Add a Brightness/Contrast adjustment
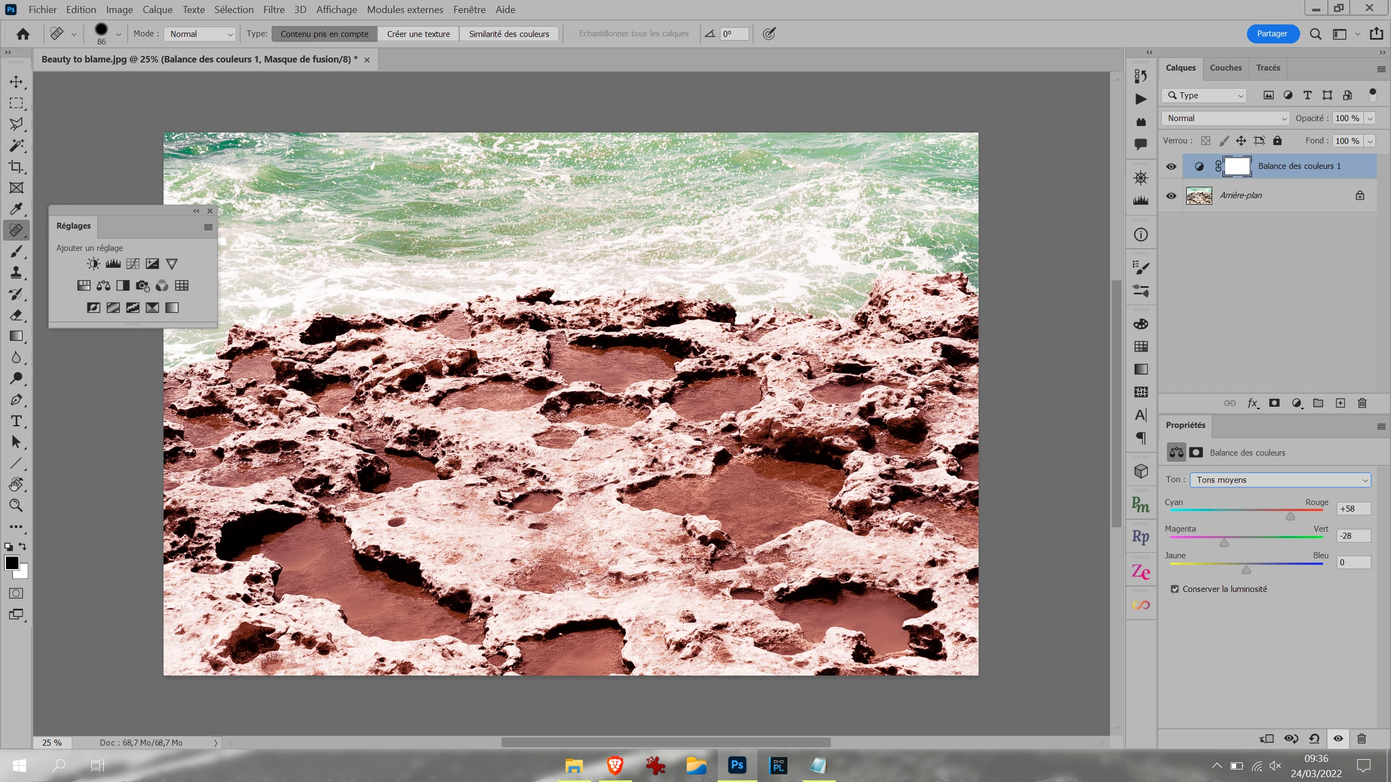Image resolution: width=1391 pixels, height=782 pixels. [93, 264]
